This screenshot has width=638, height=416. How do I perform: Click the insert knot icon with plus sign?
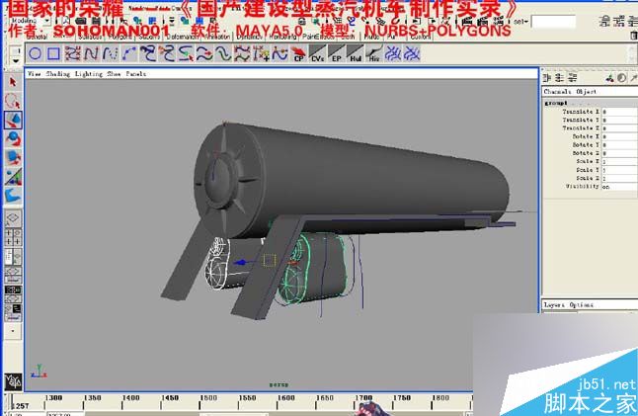261,53
